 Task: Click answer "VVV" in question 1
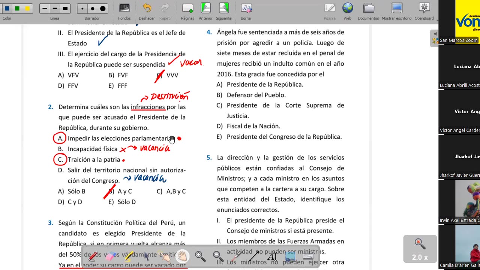(172, 75)
